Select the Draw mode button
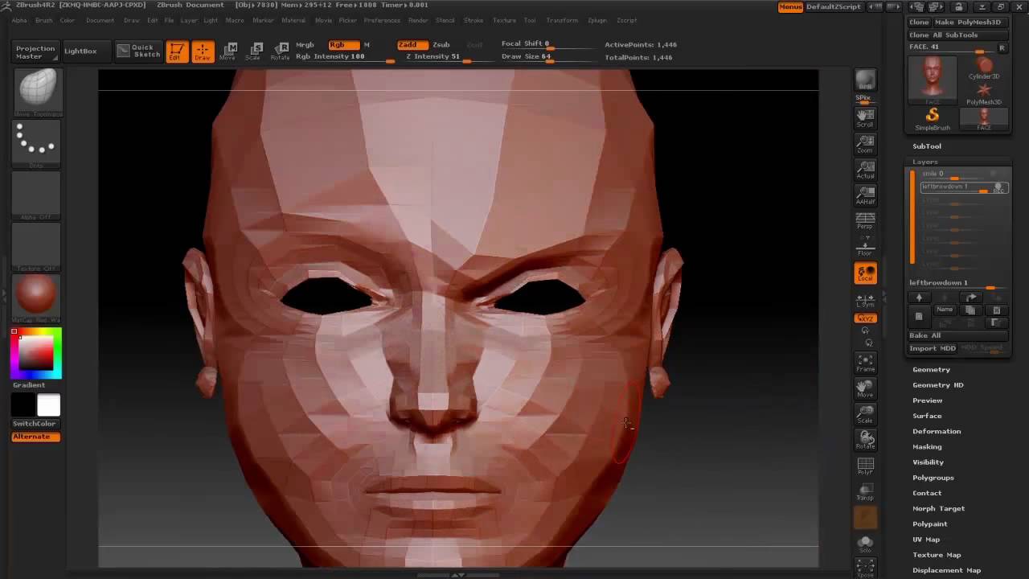 203,51
